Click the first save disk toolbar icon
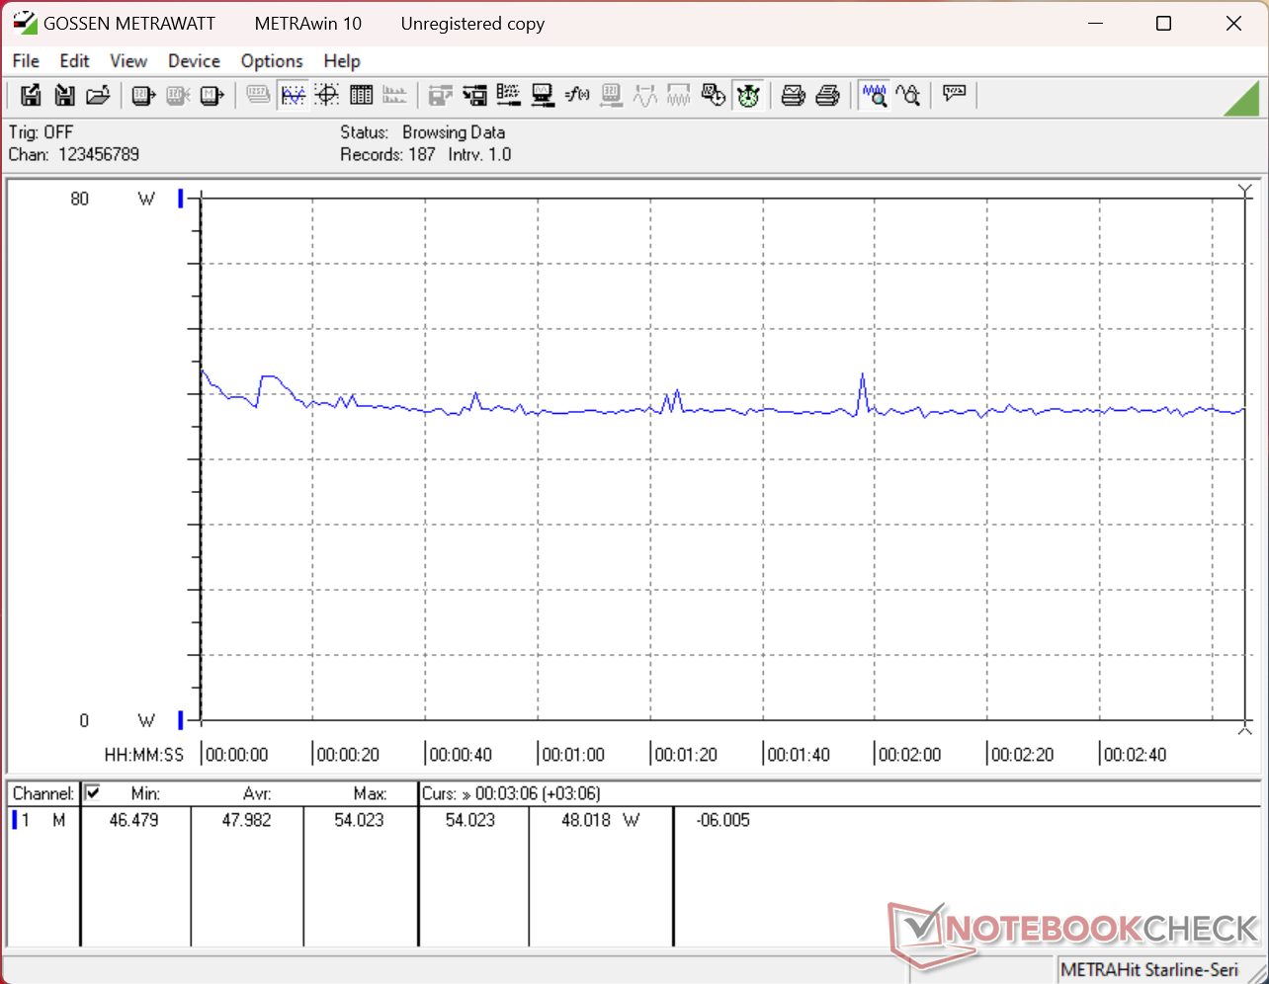 pos(32,95)
